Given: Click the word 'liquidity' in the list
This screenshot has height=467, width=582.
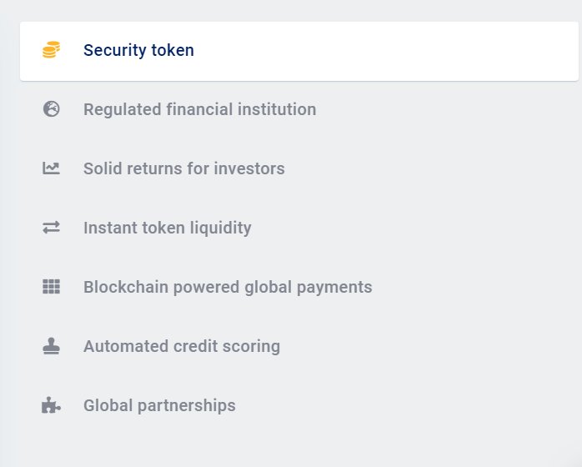Looking at the screenshot, I should coord(218,228).
